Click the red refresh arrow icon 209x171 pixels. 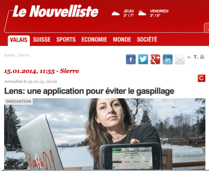coord(201,78)
